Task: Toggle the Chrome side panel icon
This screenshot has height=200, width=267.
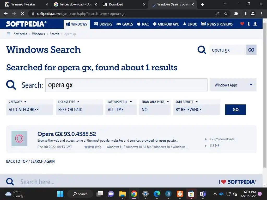Action: click(x=245, y=14)
